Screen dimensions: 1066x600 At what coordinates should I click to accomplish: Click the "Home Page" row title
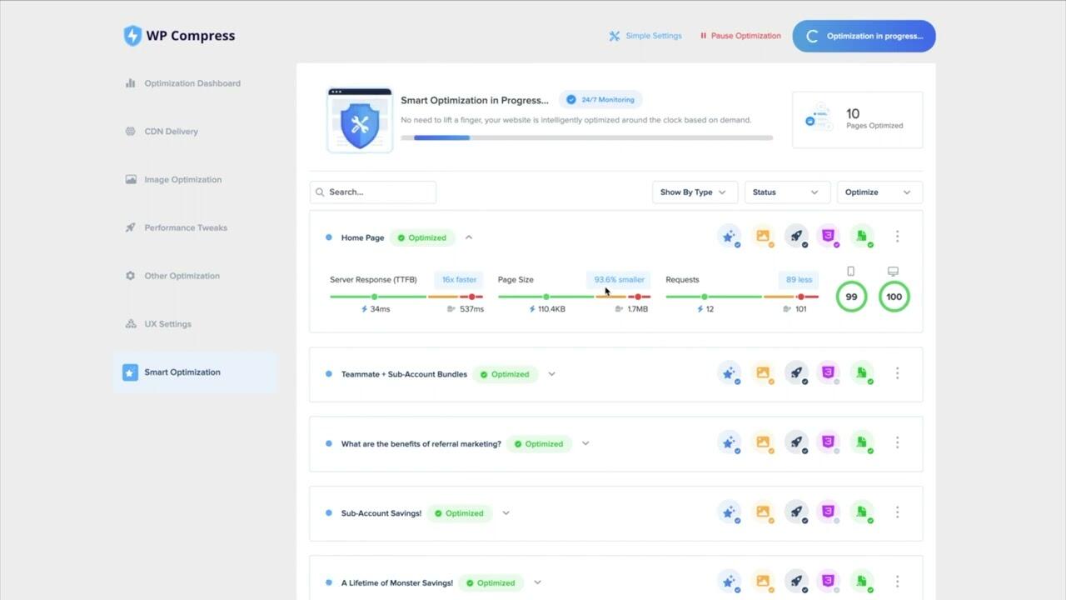362,237
